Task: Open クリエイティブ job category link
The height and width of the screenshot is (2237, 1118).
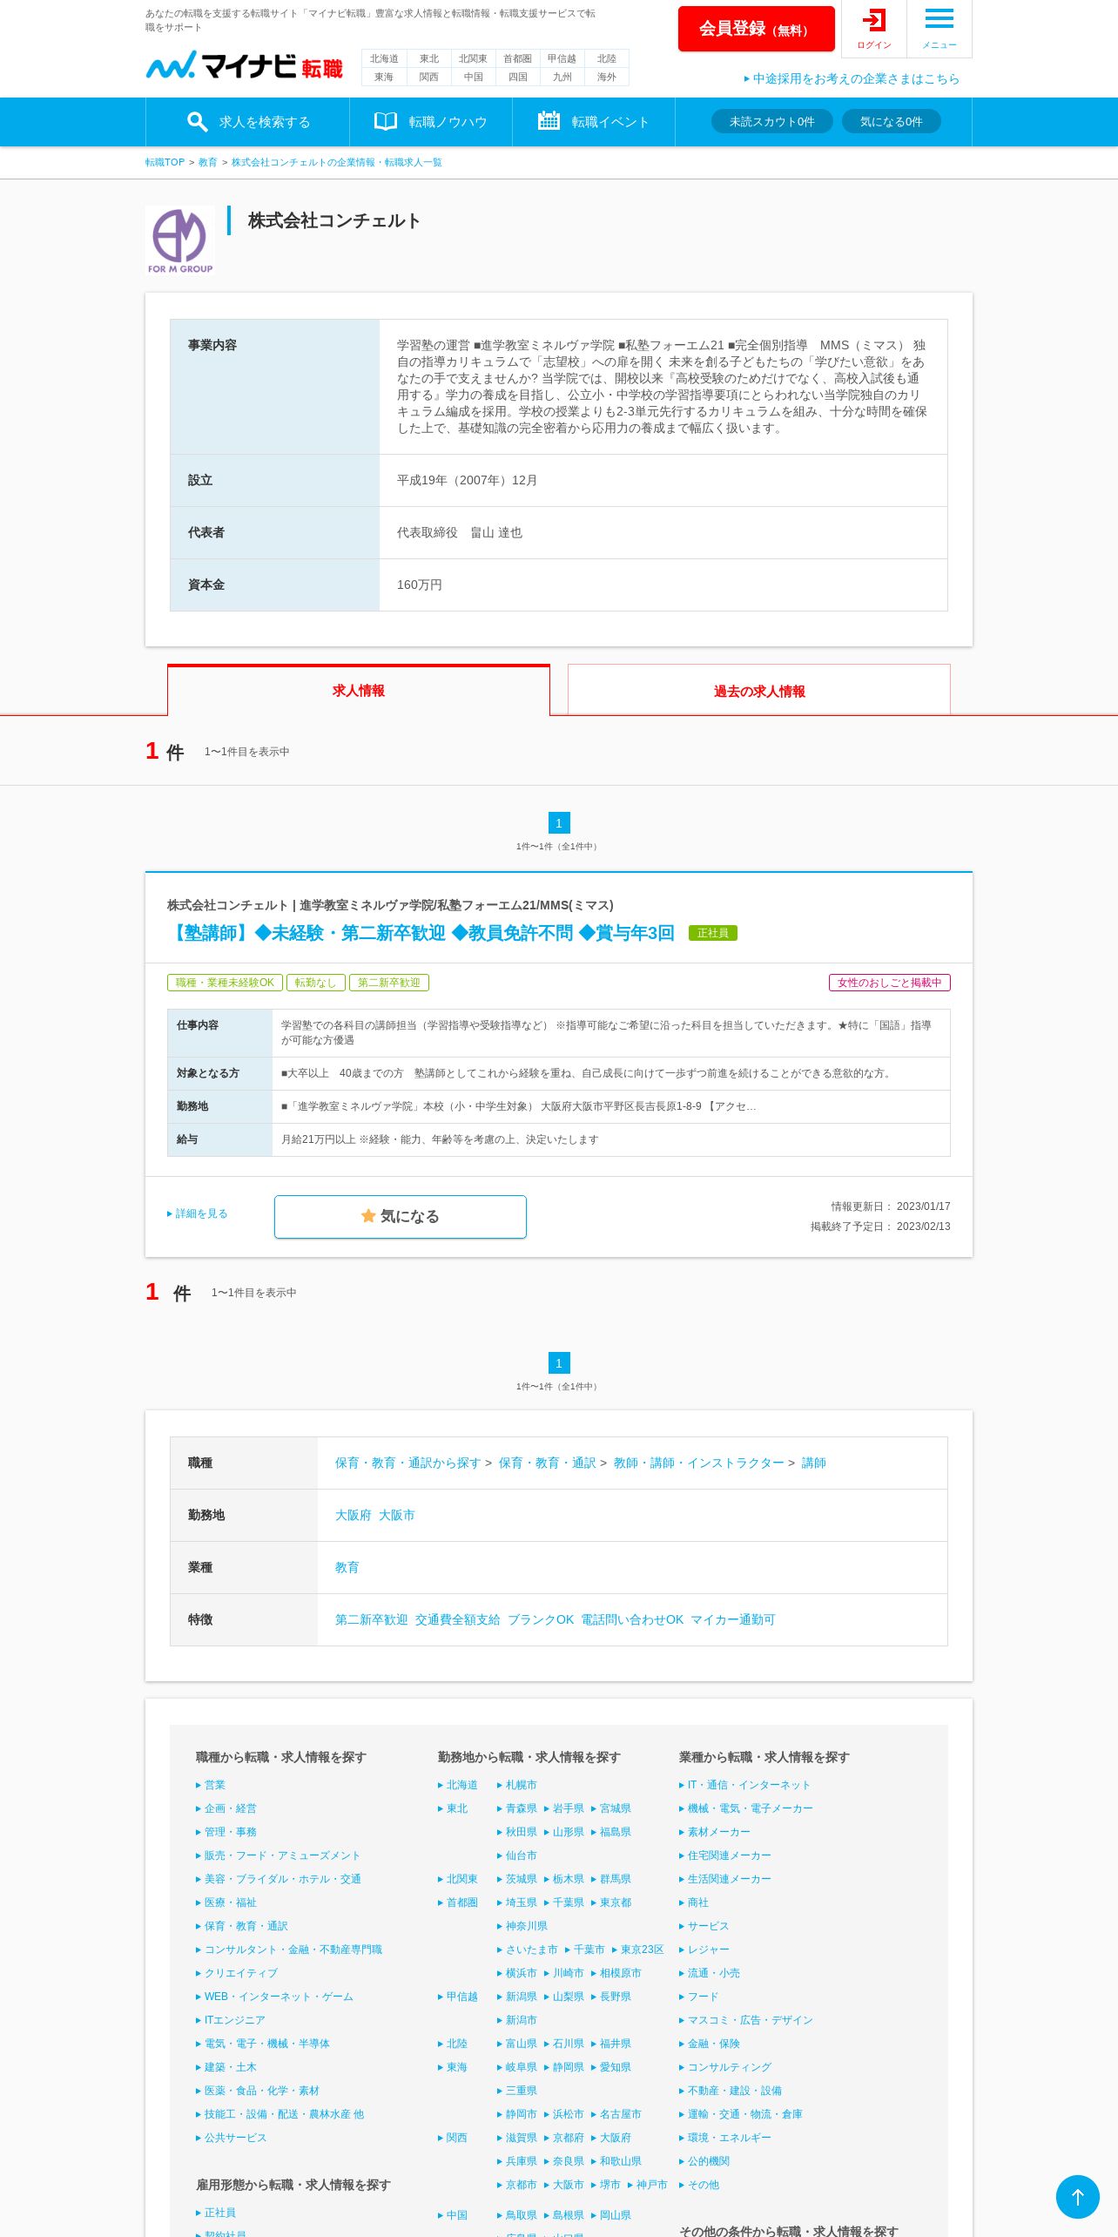Action: point(237,1973)
